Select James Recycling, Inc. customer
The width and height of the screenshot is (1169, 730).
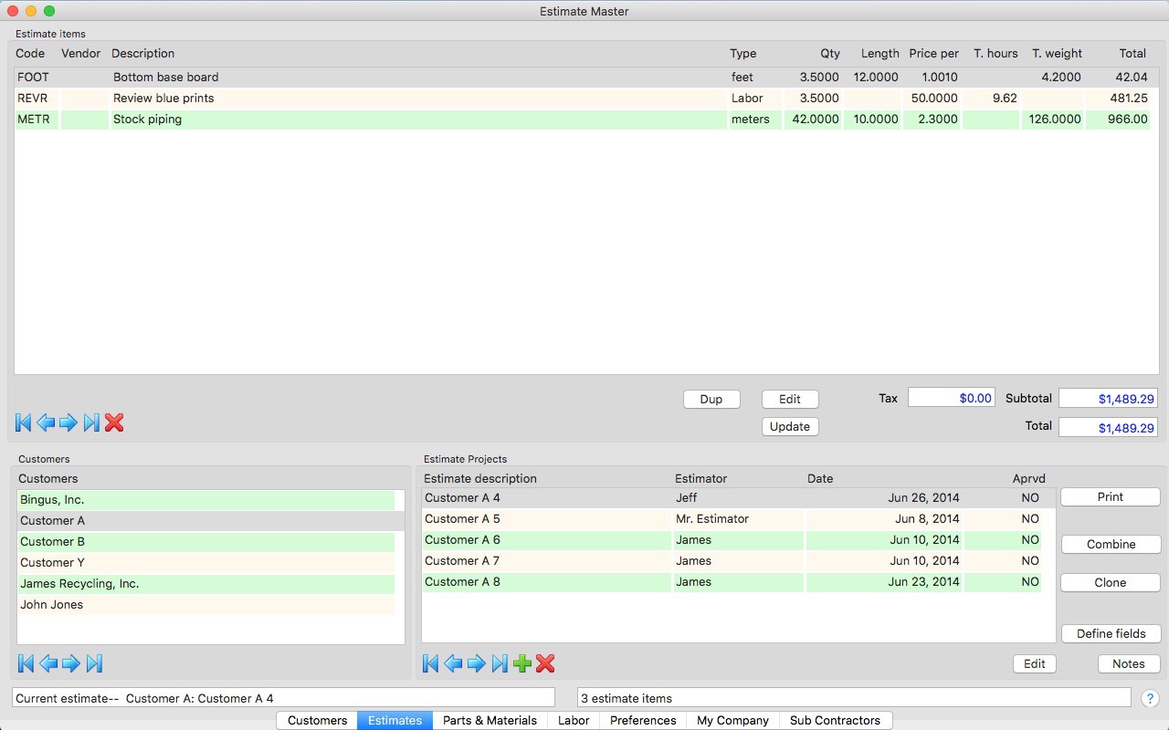click(79, 584)
